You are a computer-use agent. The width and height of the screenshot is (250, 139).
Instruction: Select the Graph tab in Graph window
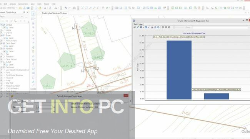coord(135,24)
